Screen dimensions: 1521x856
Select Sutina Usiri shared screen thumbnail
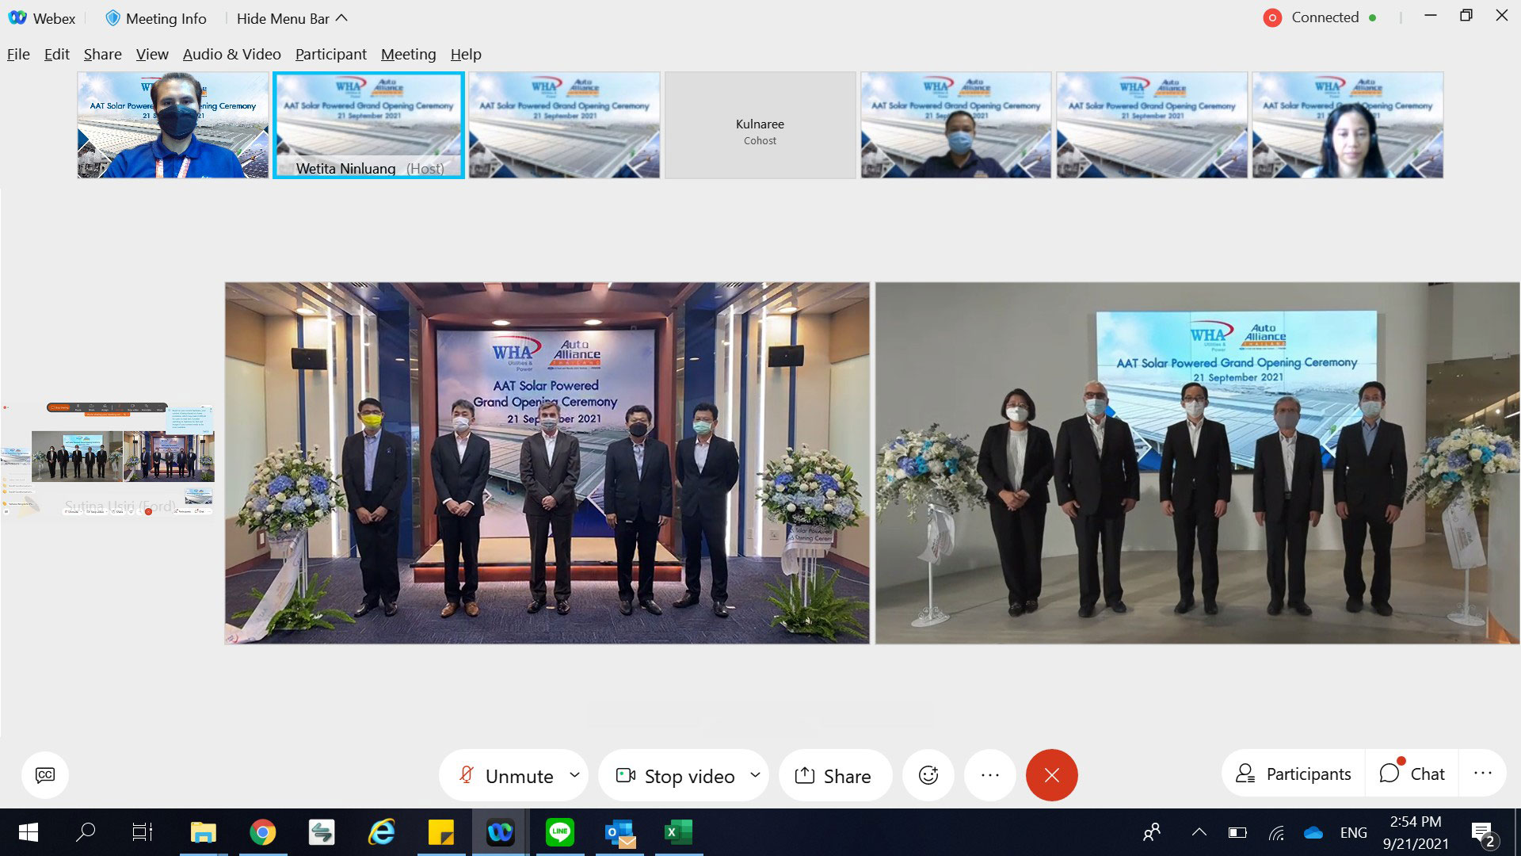tap(108, 461)
